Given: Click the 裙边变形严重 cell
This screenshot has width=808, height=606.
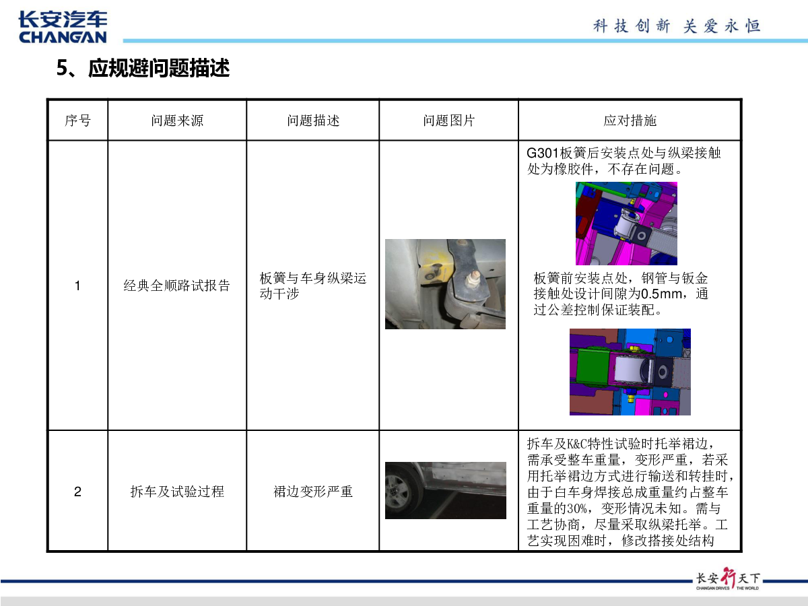Looking at the screenshot, I should pos(313,492).
